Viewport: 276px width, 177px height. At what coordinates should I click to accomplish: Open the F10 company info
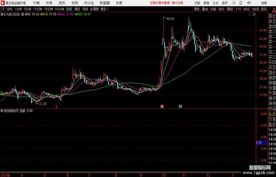click(238, 9)
